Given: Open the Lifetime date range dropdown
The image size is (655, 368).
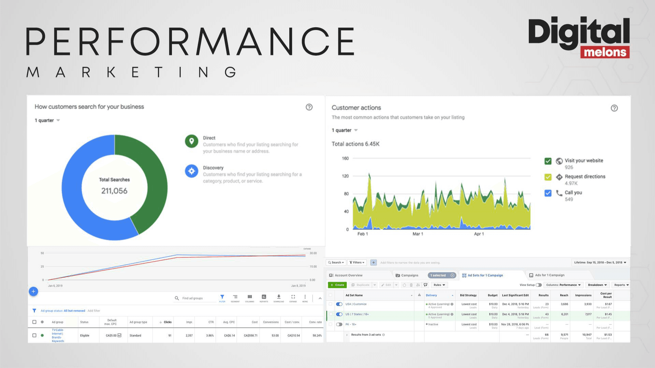Looking at the screenshot, I should coord(600,262).
